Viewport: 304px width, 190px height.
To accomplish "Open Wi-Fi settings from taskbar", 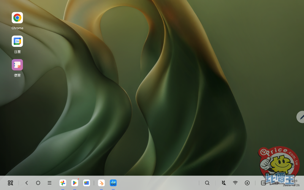I will coord(235,183).
